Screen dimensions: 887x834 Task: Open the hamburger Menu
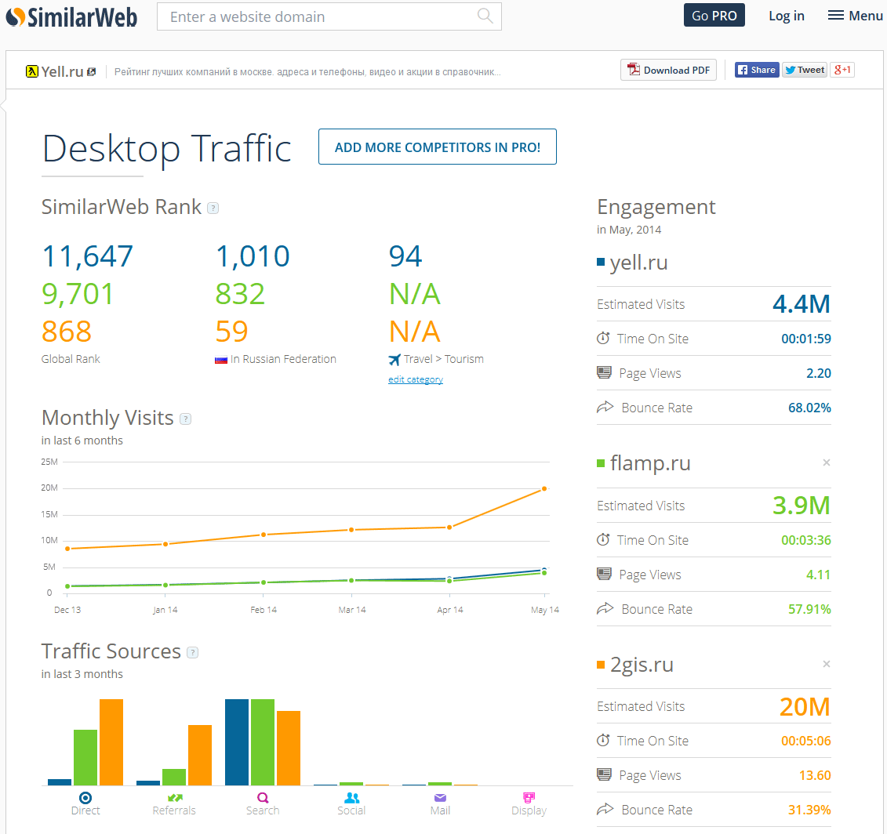(856, 16)
